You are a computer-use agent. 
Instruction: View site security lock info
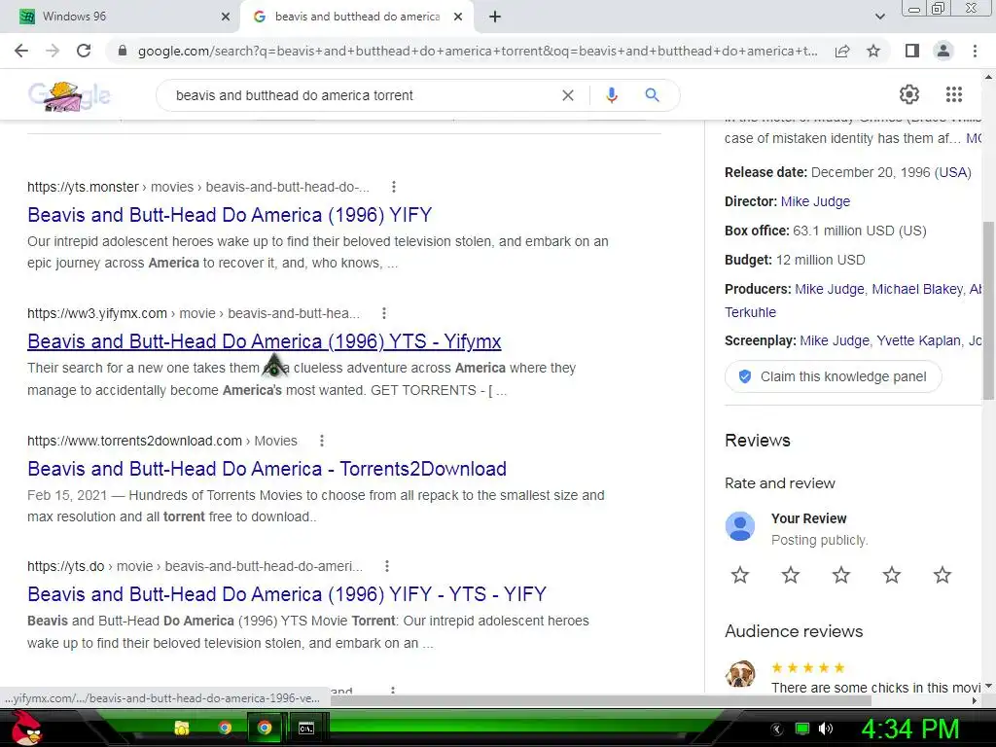tap(123, 51)
